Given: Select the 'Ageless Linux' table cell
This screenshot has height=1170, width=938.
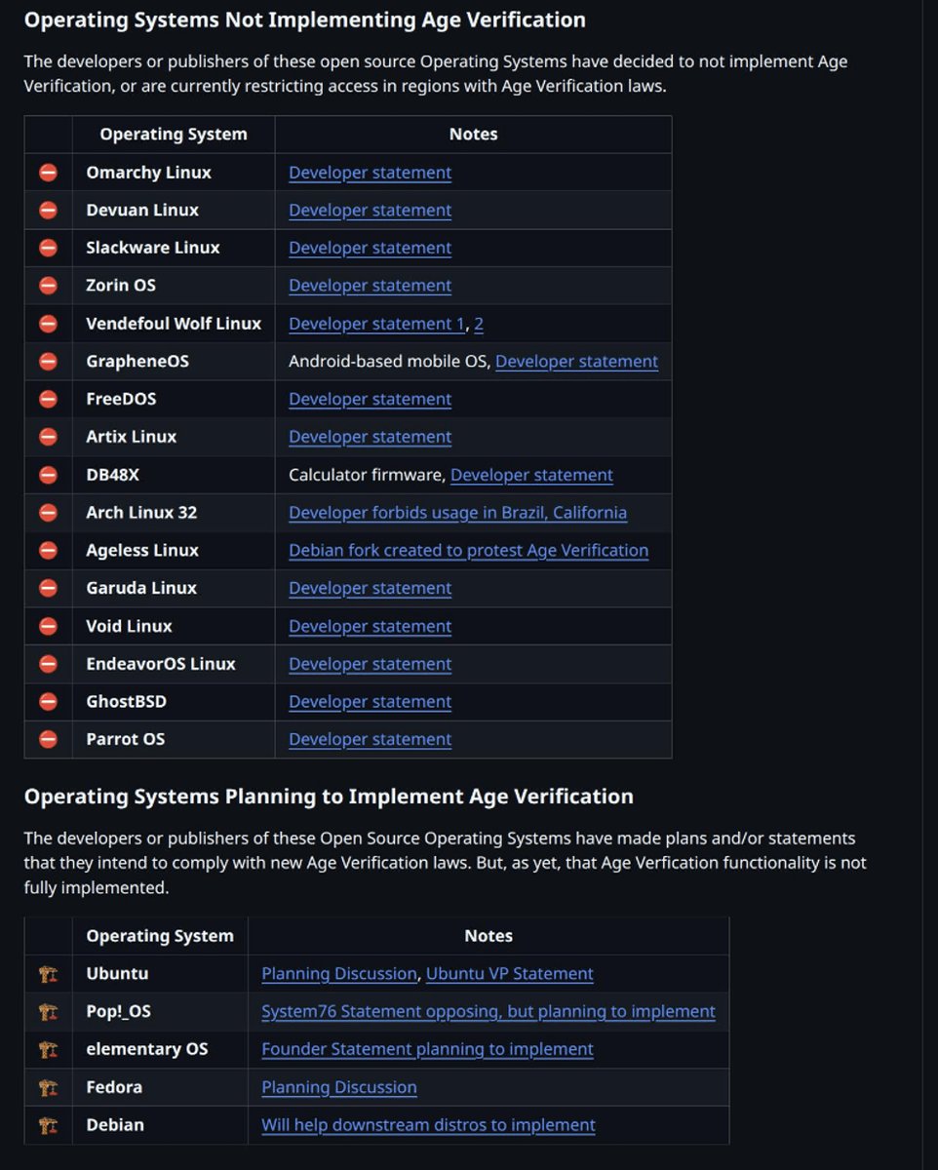Looking at the screenshot, I should 174,551.
